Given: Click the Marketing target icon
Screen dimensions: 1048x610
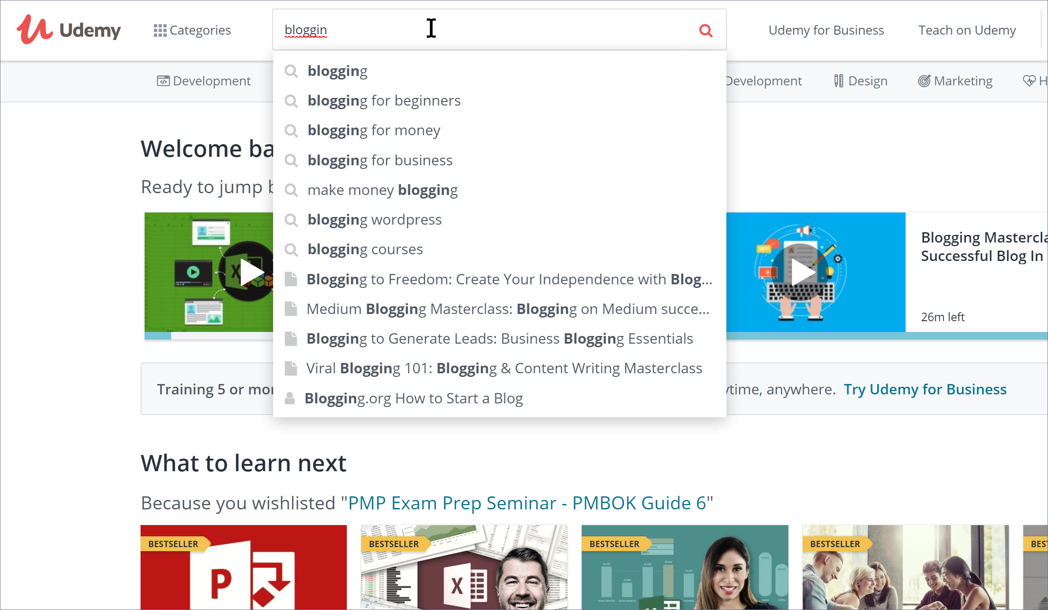Looking at the screenshot, I should pyautogui.click(x=924, y=81).
